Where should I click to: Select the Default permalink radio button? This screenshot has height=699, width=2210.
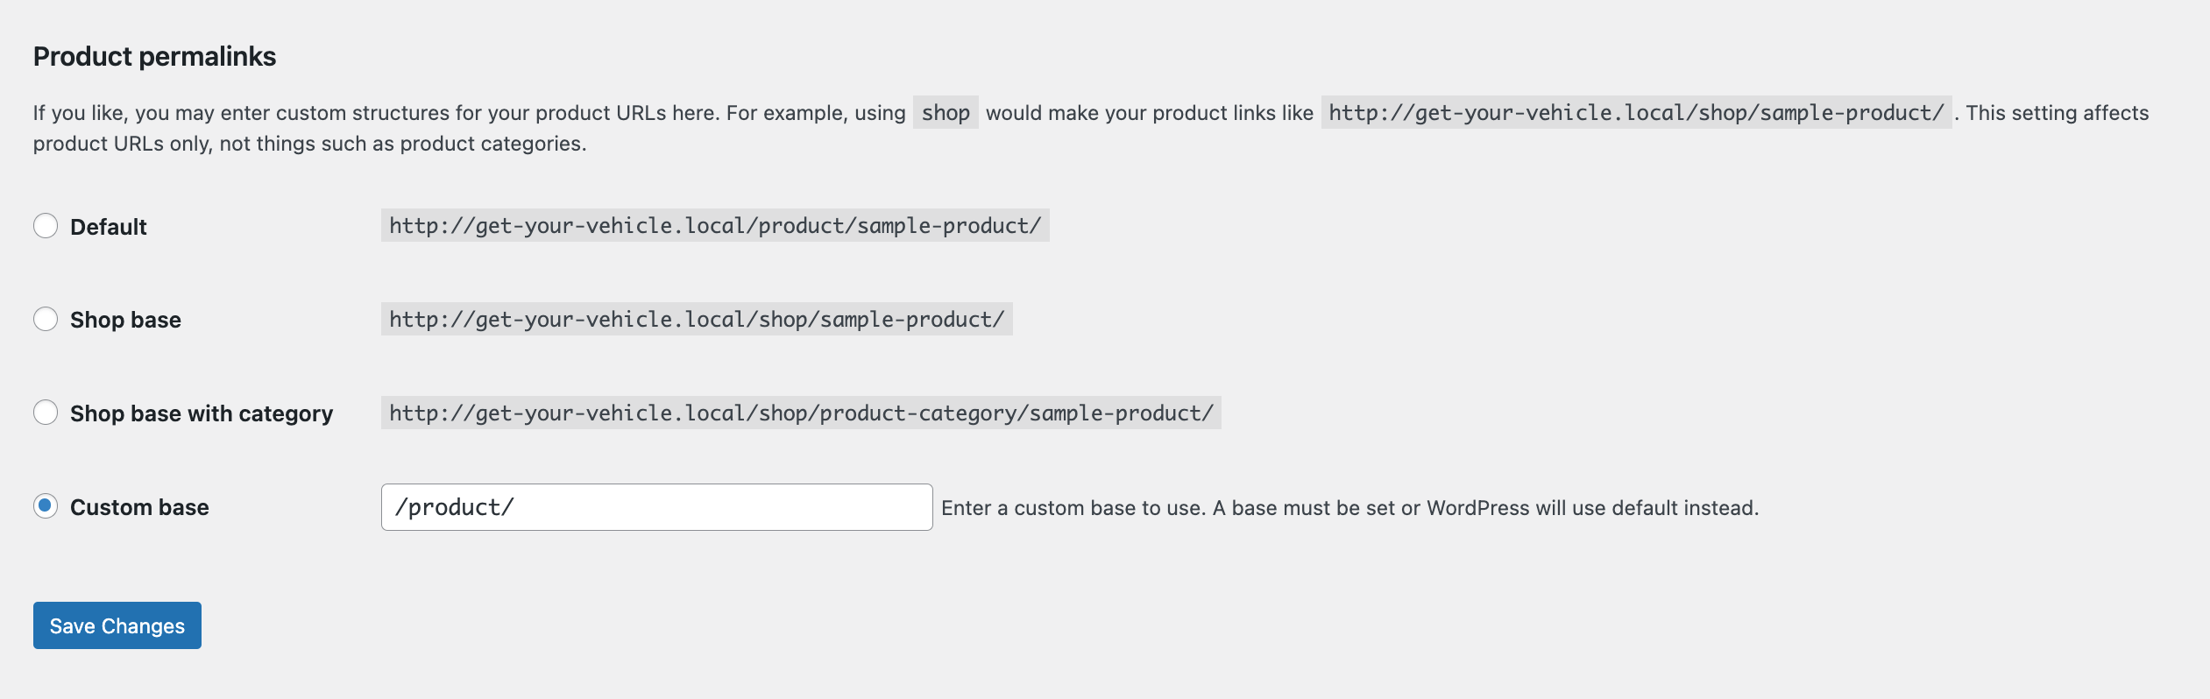(46, 226)
